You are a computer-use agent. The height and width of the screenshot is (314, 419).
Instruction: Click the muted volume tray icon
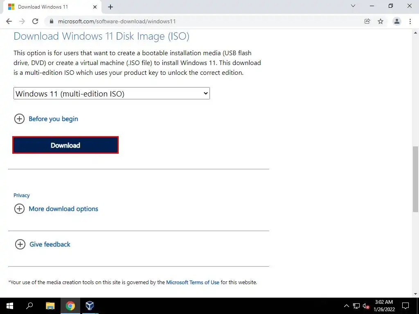click(366, 306)
